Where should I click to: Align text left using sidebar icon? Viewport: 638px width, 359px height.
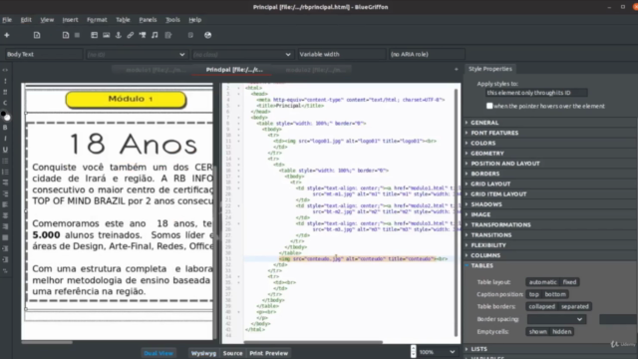(5, 204)
